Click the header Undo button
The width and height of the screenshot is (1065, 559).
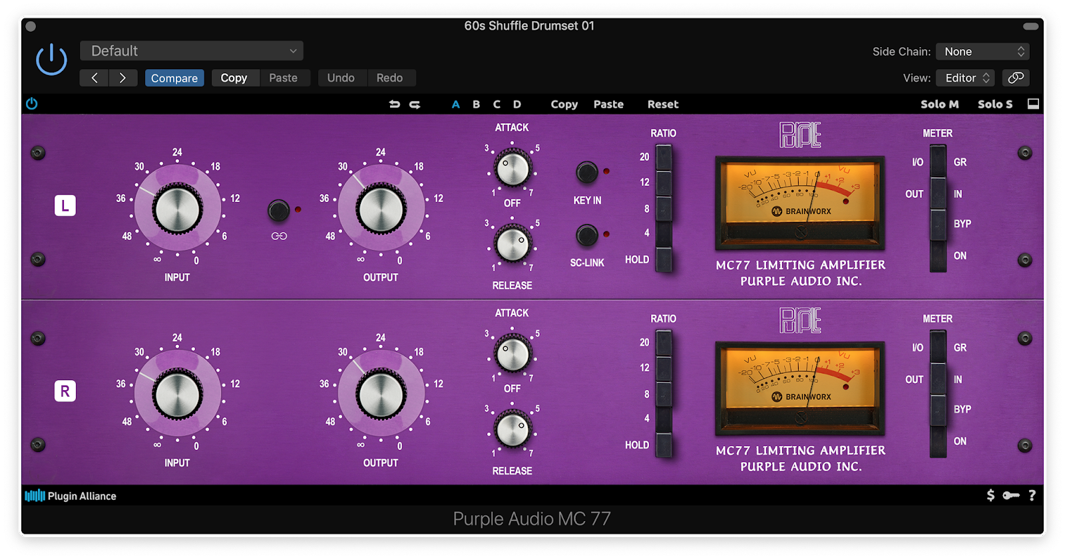pos(341,78)
